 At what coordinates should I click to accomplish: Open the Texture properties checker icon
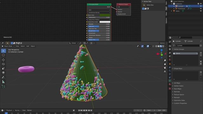coord(170,89)
